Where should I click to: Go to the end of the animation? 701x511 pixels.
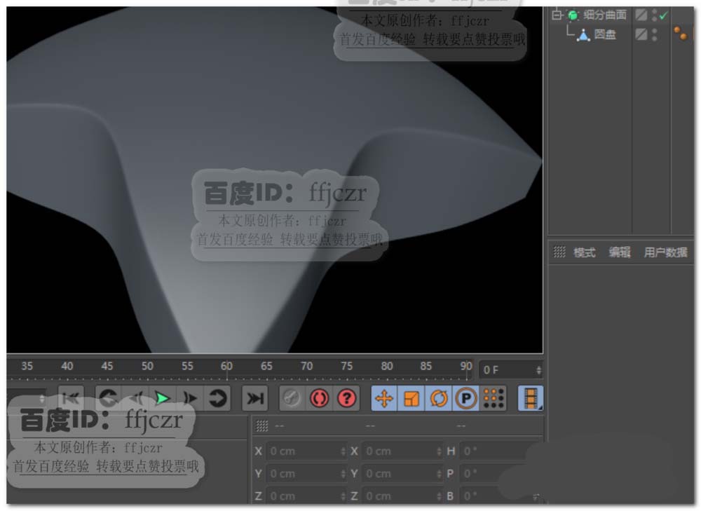[255, 398]
